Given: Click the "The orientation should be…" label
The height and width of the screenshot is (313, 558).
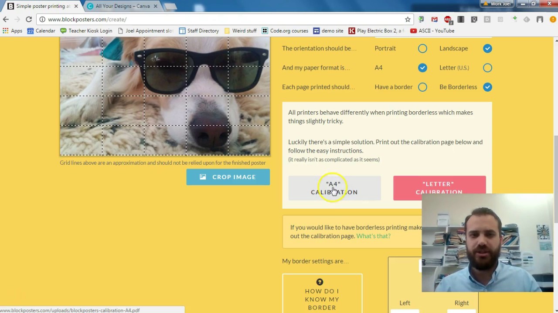Looking at the screenshot, I should click(319, 48).
